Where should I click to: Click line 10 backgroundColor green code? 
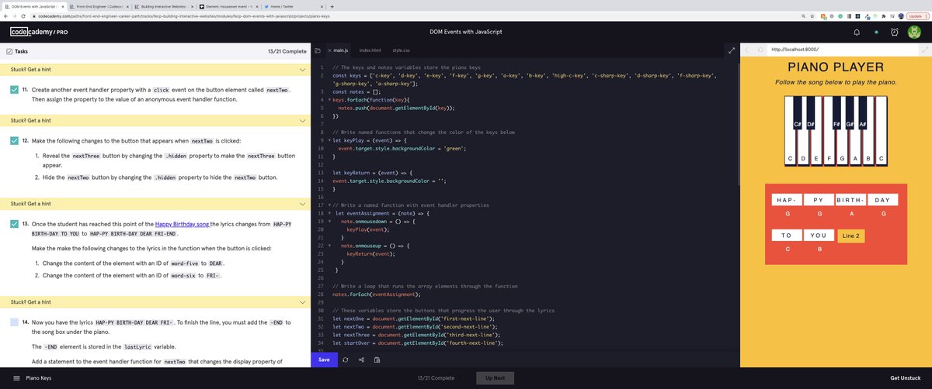click(x=401, y=148)
